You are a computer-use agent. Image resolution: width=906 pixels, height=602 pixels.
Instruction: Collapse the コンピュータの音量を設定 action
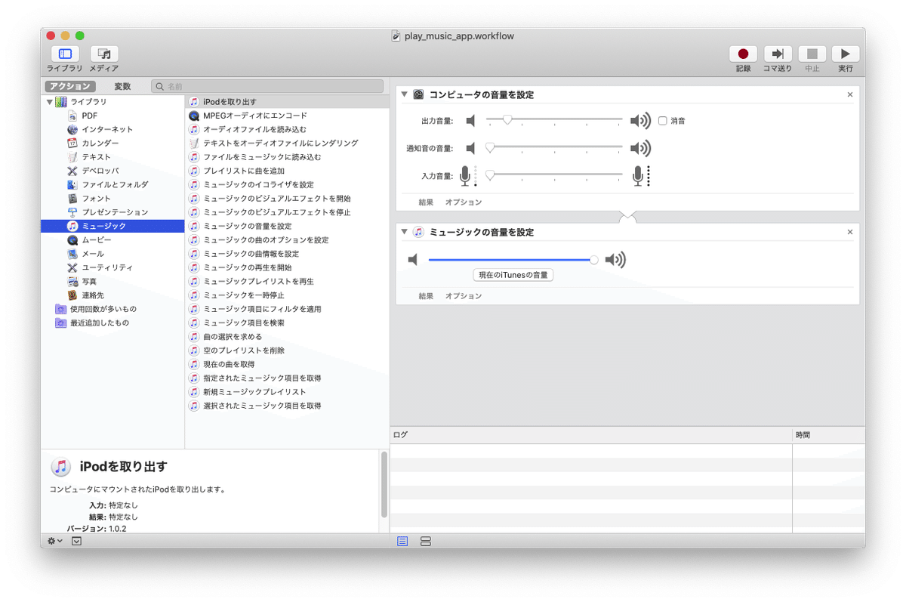404,94
